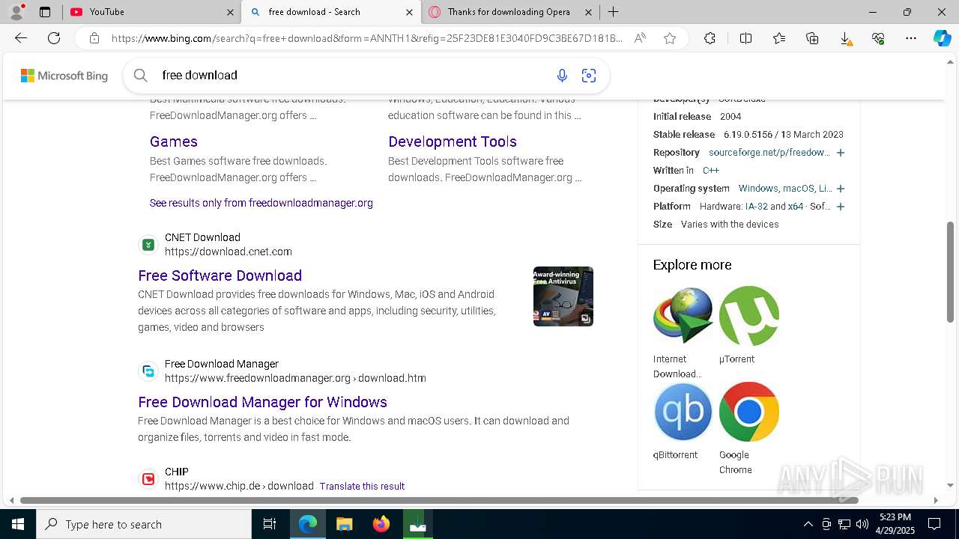Open Free Download Manager for Windows result
The image size is (959, 539).
[263, 402]
